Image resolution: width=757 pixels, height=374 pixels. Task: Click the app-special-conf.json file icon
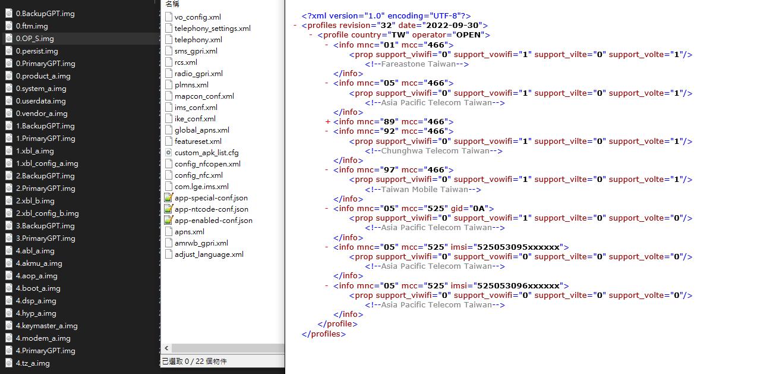coord(169,198)
